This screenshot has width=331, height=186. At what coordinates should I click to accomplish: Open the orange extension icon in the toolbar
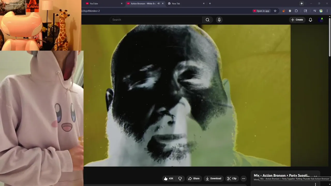coord(284,11)
